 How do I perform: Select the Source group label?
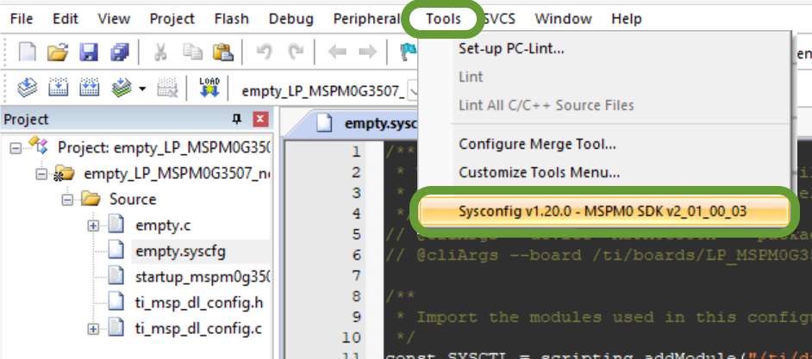(x=133, y=200)
